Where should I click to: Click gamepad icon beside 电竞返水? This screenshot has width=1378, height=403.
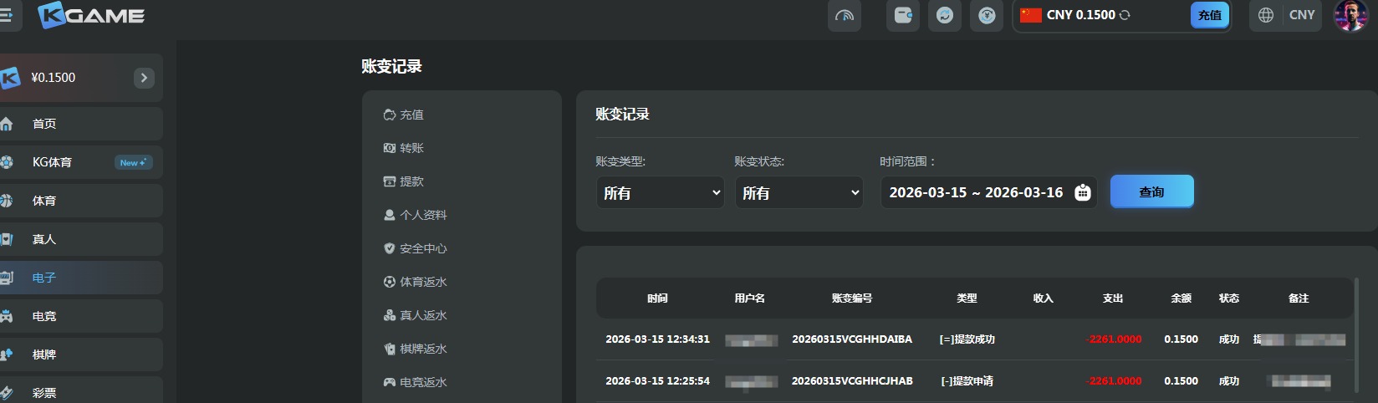point(389,382)
